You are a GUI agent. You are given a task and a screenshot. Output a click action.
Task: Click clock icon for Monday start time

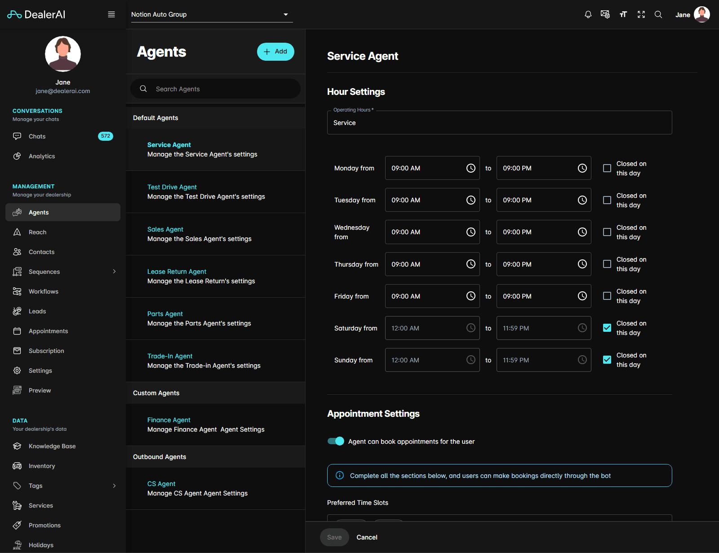tap(471, 168)
